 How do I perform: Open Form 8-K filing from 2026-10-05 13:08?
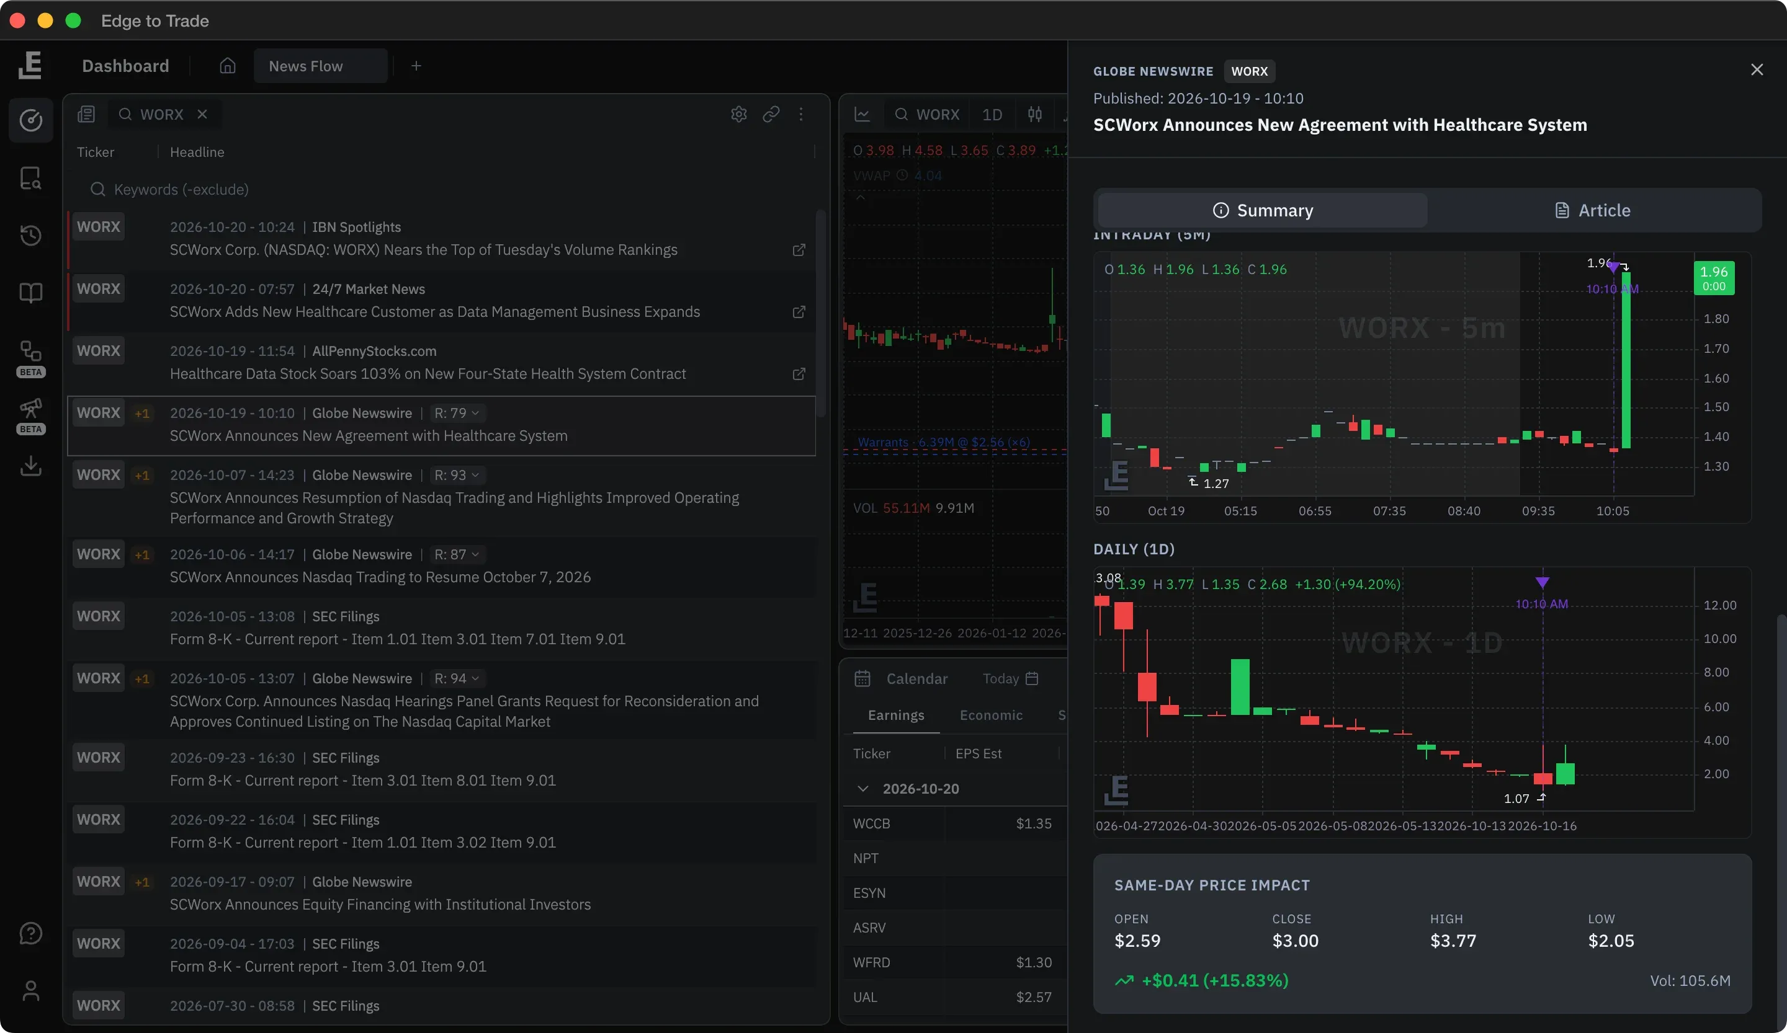[x=442, y=627]
